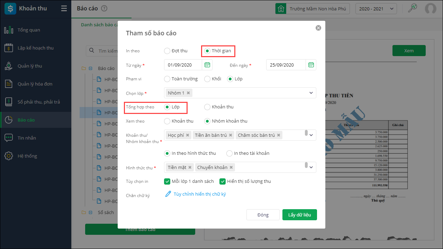Click the Báo cáo pie chart icon
Viewport: 443px width, 249px height.
tap(9, 120)
